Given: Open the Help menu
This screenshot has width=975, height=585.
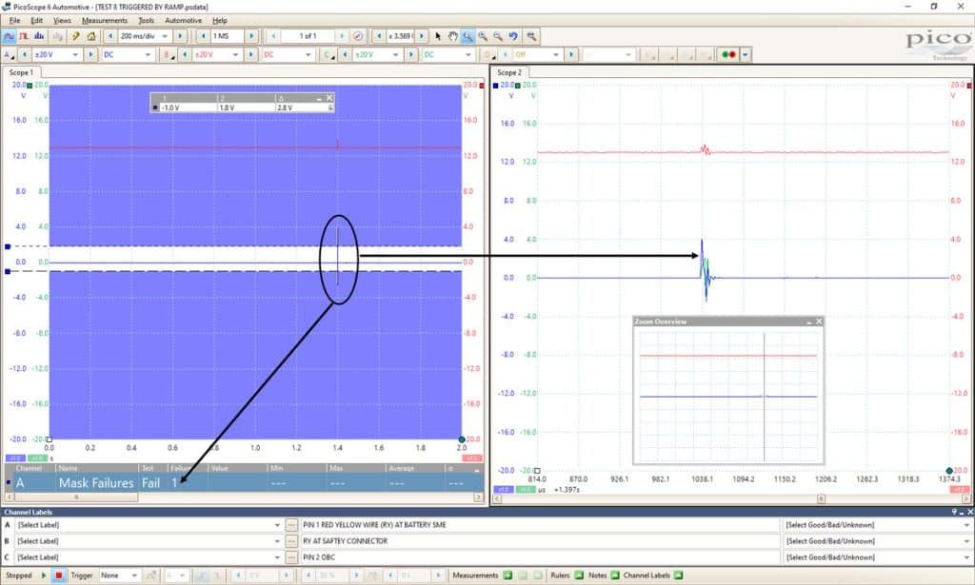Looking at the screenshot, I should pos(220,21).
